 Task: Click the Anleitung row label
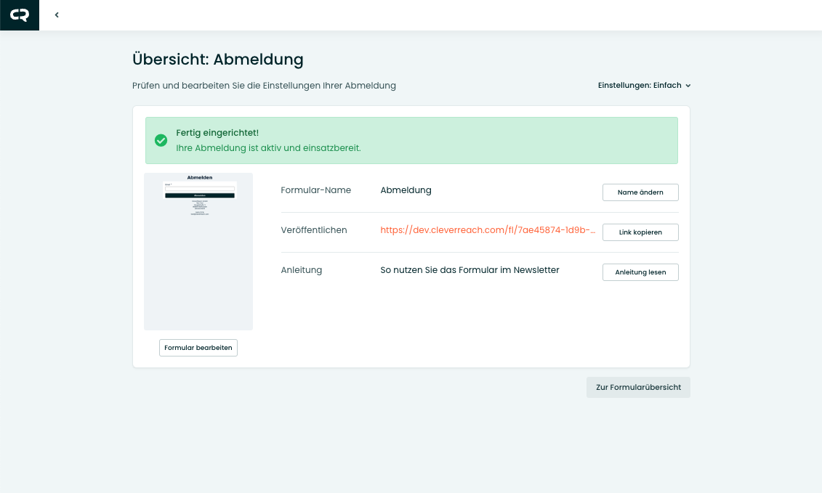[301, 270]
